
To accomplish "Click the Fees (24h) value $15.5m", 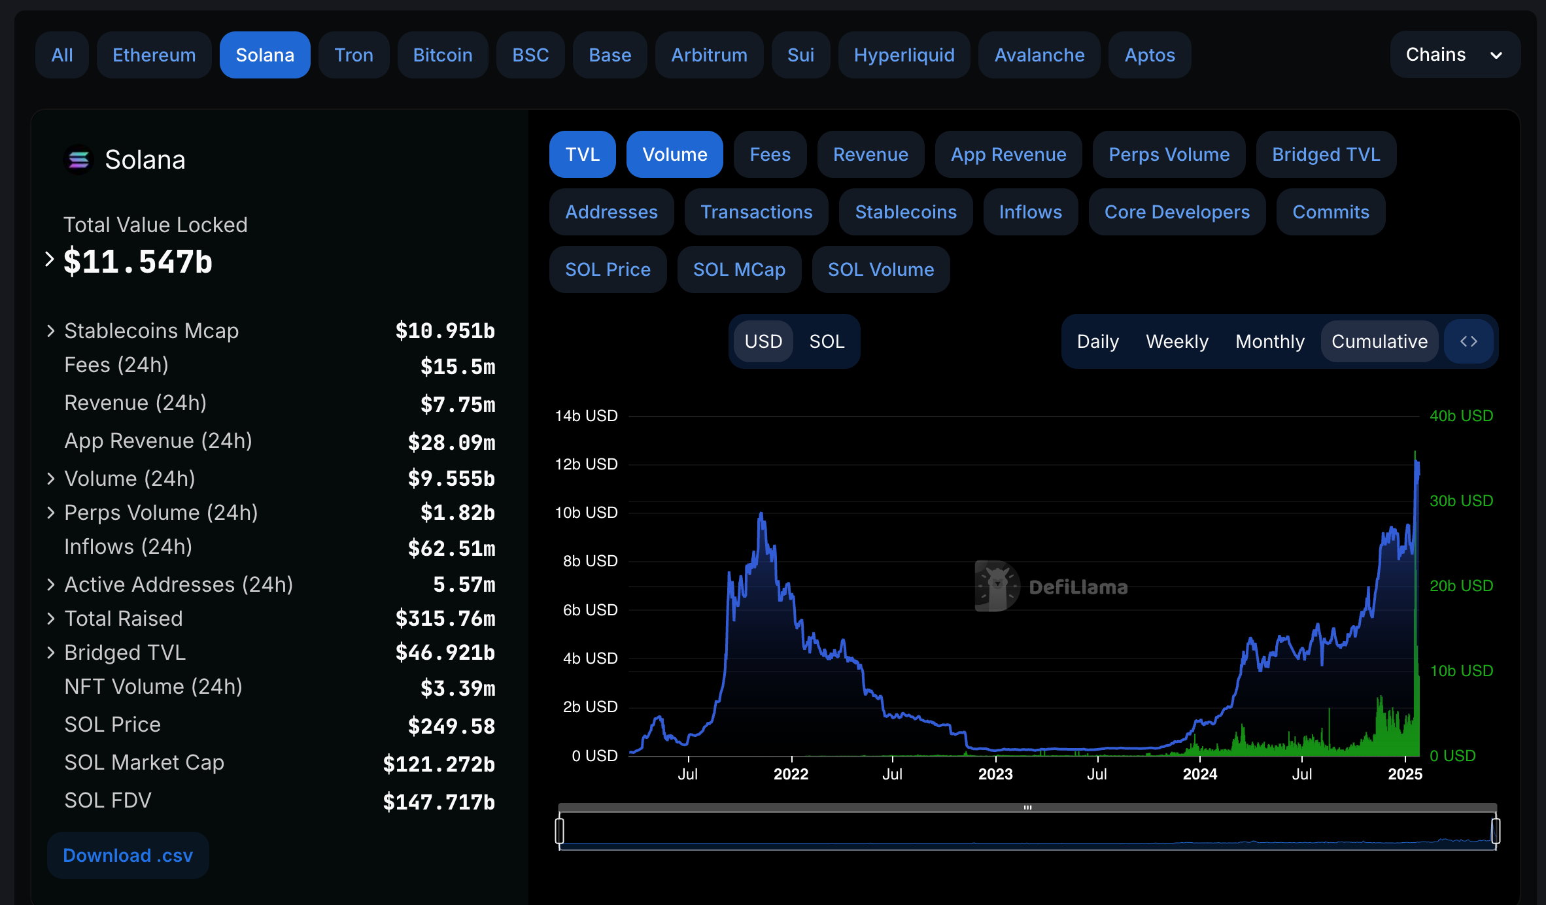I will (458, 366).
